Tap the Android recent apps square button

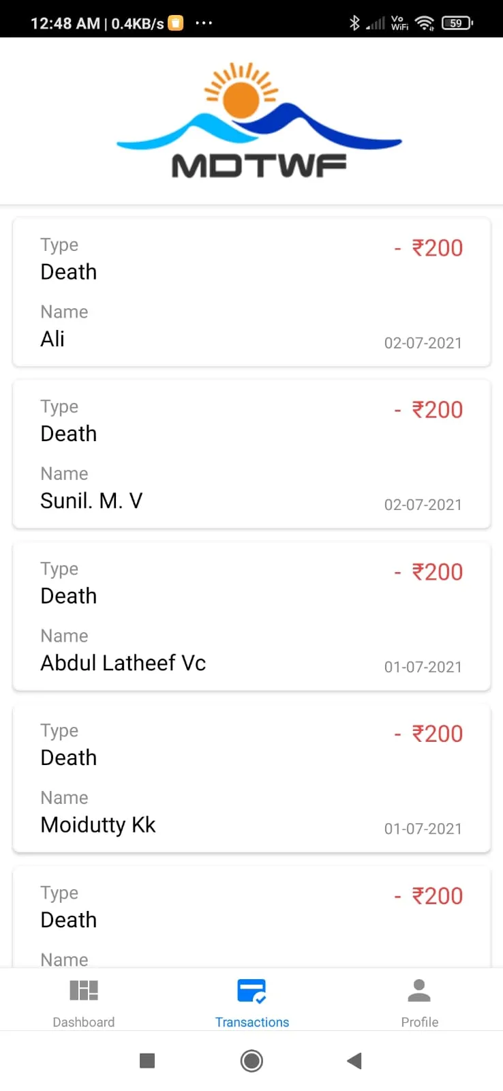pyautogui.click(x=147, y=1060)
